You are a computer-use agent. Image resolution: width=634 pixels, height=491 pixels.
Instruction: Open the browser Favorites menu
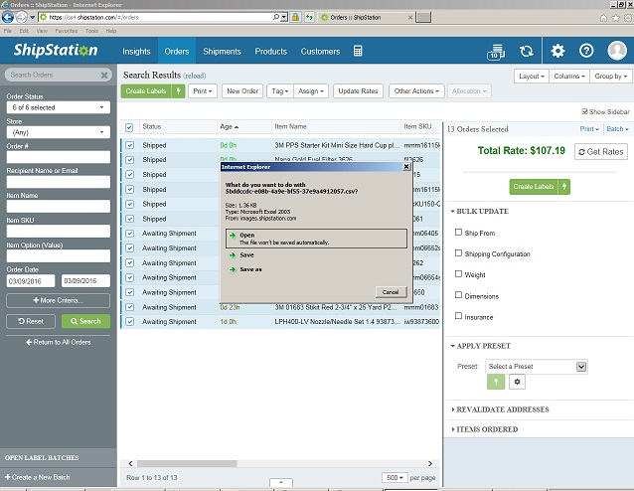point(67,31)
